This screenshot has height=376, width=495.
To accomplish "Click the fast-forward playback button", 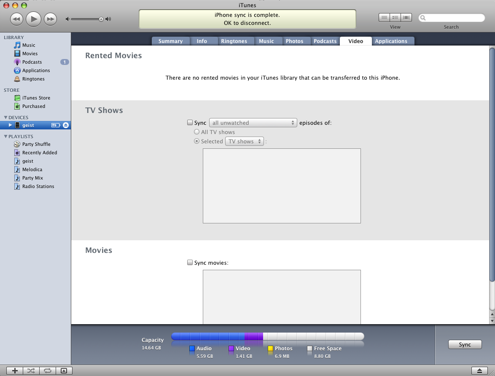I will tap(50, 19).
